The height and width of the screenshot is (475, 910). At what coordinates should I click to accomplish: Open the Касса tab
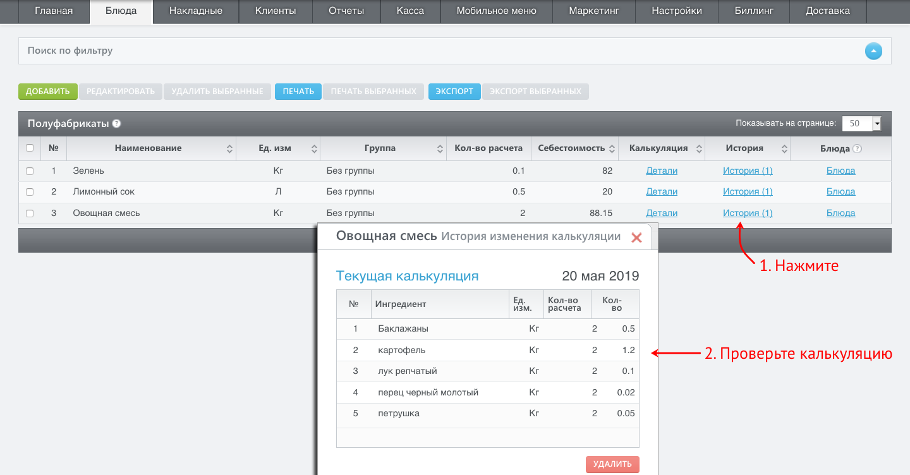410,11
